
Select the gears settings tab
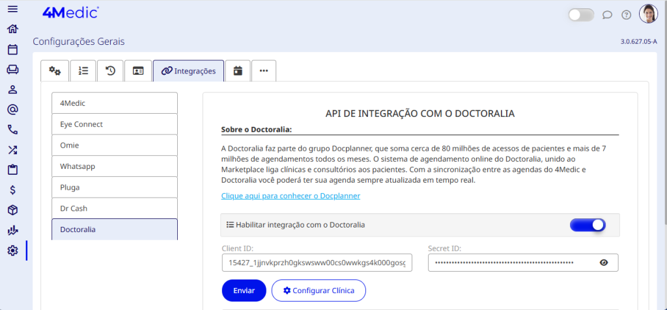55,71
